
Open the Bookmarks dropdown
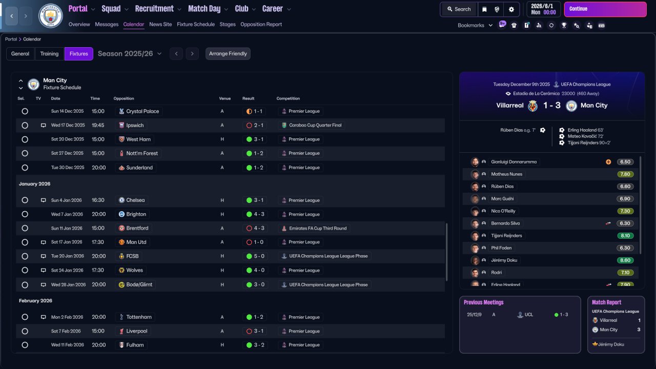(475, 25)
